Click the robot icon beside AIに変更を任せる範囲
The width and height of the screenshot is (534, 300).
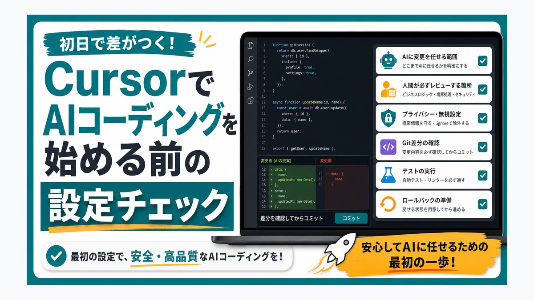tap(388, 60)
